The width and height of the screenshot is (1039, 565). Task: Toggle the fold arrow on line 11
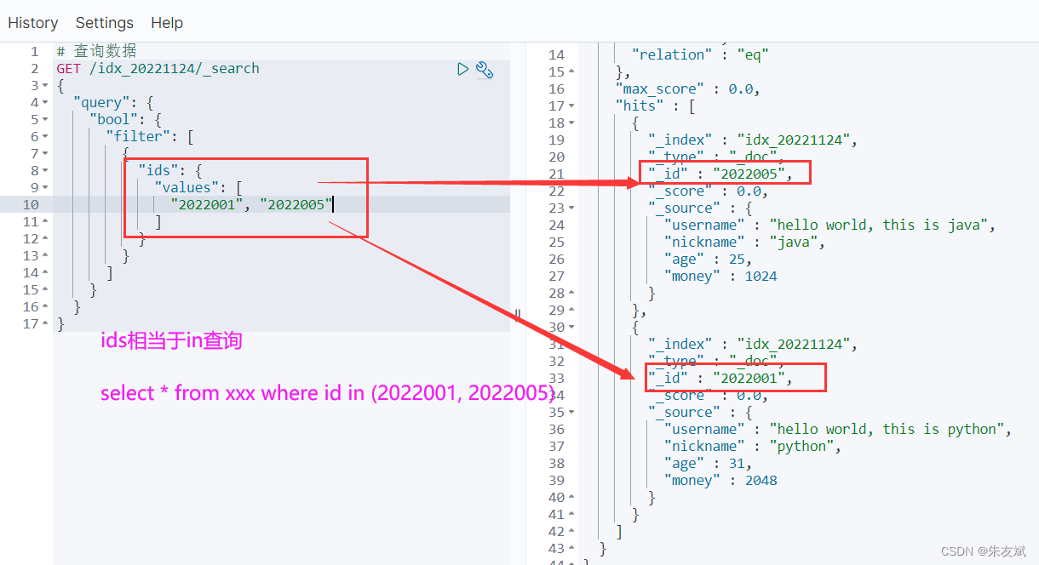click(x=43, y=221)
